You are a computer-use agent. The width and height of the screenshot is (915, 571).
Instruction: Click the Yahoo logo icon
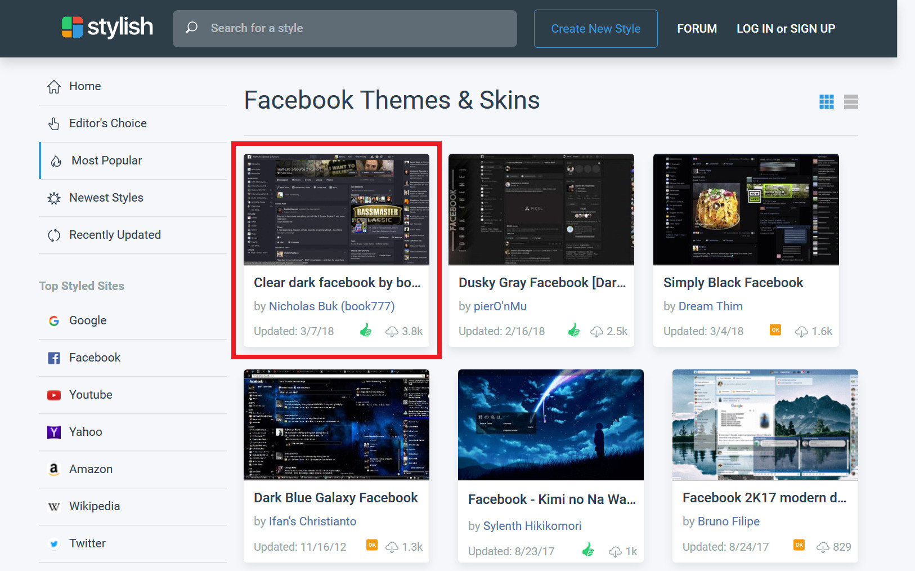[54, 432]
